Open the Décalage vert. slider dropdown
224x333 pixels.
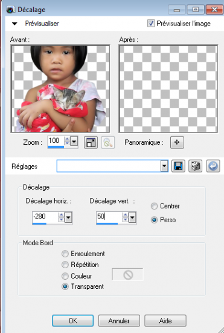tap(132, 217)
